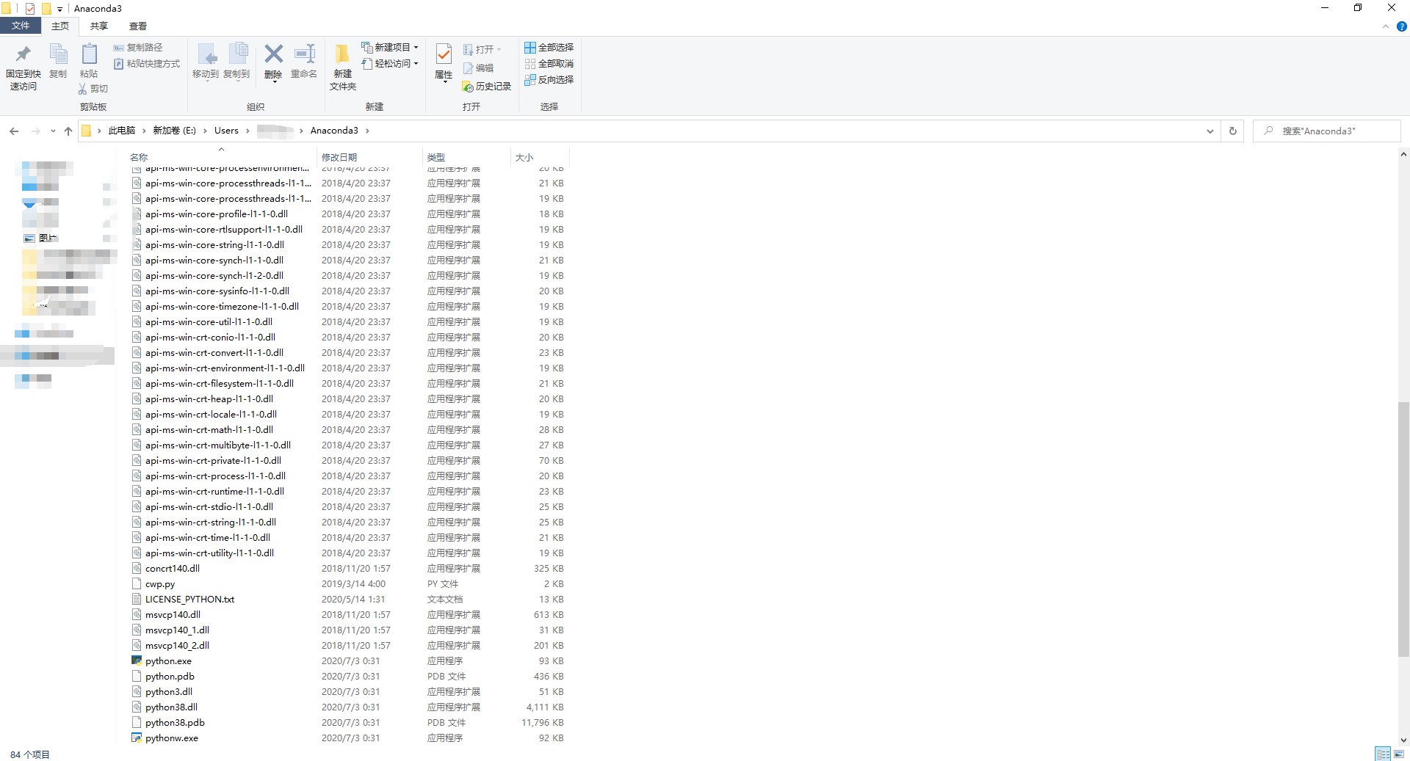Switch to the Home ribbon tab
The width and height of the screenshot is (1410, 761).
(x=60, y=26)
